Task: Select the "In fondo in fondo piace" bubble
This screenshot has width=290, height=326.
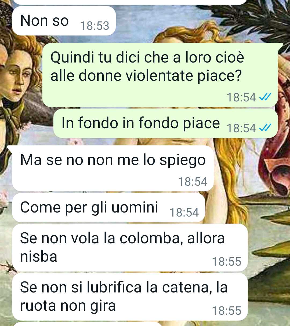Action: click(165, 123)
